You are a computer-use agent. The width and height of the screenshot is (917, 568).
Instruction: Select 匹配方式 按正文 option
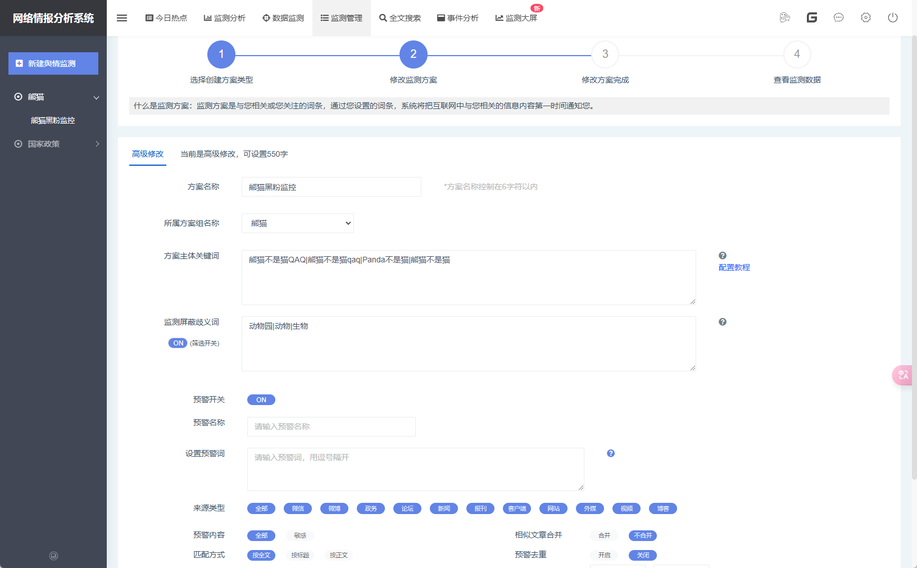click(339, 555)
